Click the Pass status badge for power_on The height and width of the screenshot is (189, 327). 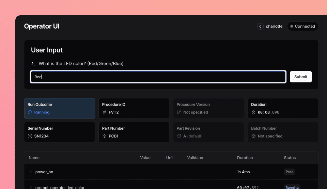(x=289, y=172)
